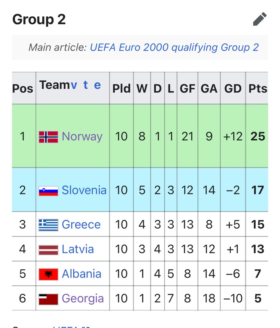Click the 'e' edit template link

click(97, 85)
